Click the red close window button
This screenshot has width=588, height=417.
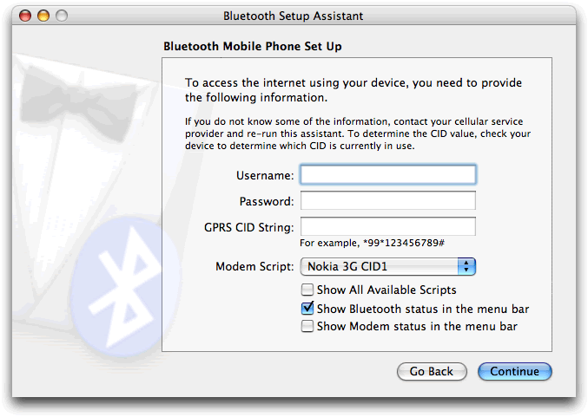24,16
